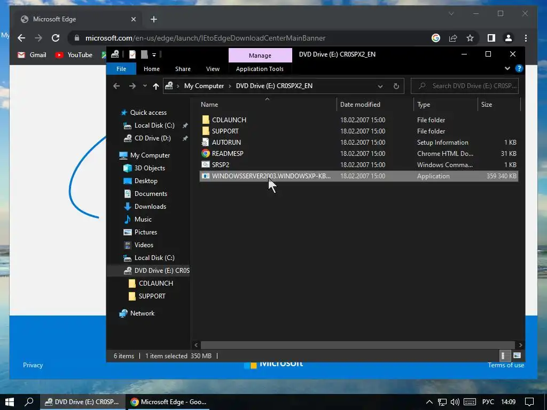This screenshot has width=547, height=410.
Task: Bookmark this page with the star icon
Action: [470, 38]
